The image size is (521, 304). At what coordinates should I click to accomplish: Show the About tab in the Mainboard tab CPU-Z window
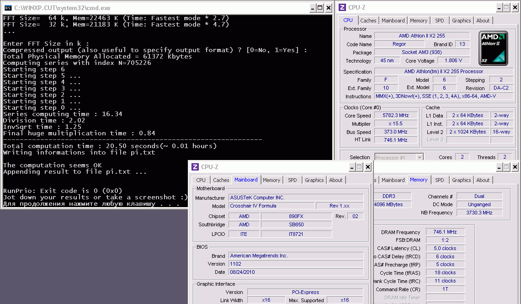(335, 180)
